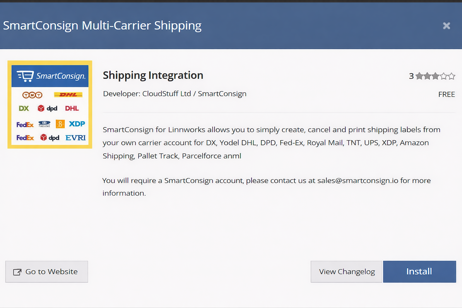Click the red DHL text logo

pyautogui.click(x=72, y=108)
